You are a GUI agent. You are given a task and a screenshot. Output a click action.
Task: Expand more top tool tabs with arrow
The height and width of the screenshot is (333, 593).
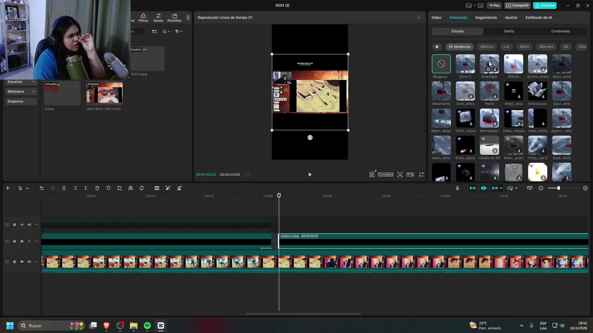point(188,18)
